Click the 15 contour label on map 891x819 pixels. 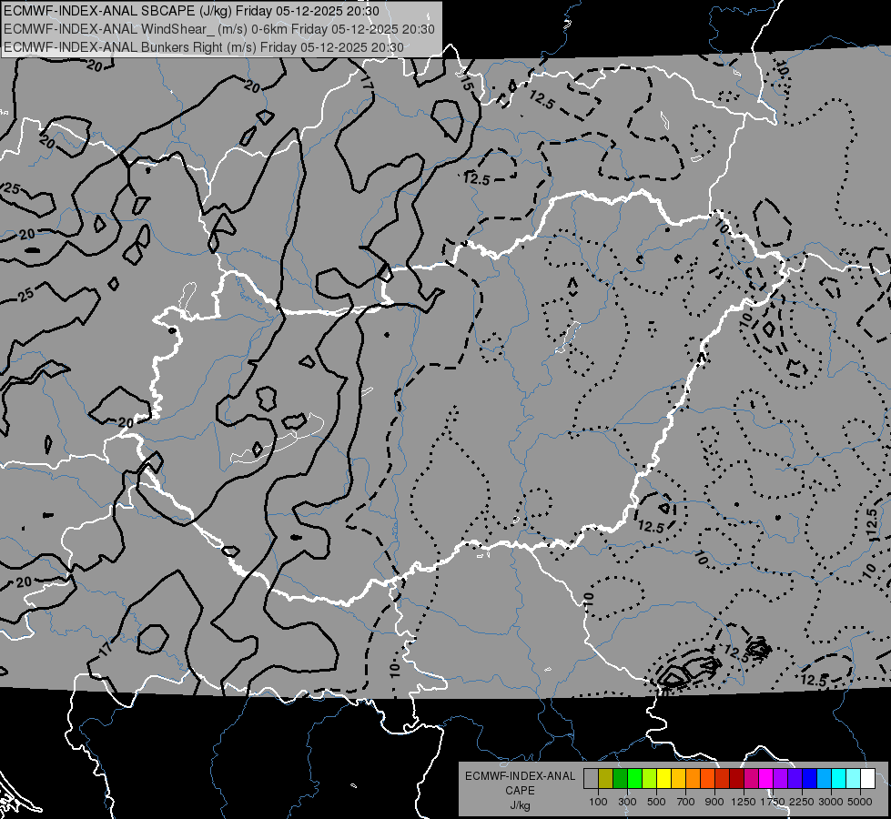click(x=466, y=83)
